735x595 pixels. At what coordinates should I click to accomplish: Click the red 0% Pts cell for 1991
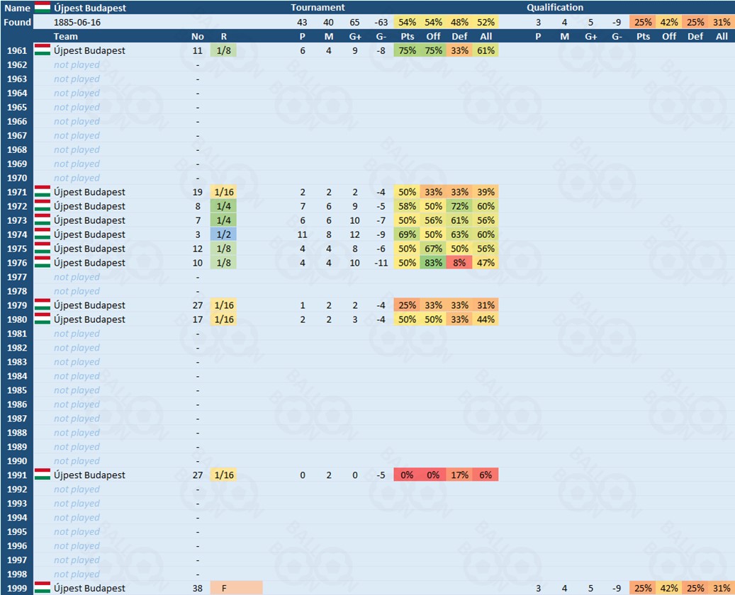[407, 475]
